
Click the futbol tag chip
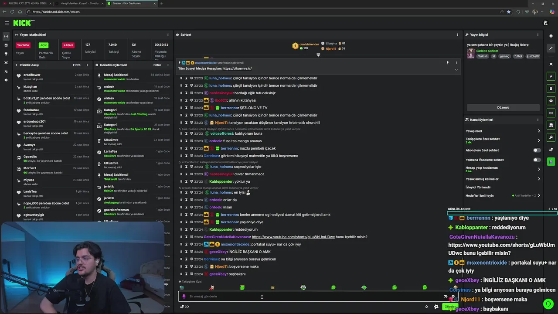518,56
